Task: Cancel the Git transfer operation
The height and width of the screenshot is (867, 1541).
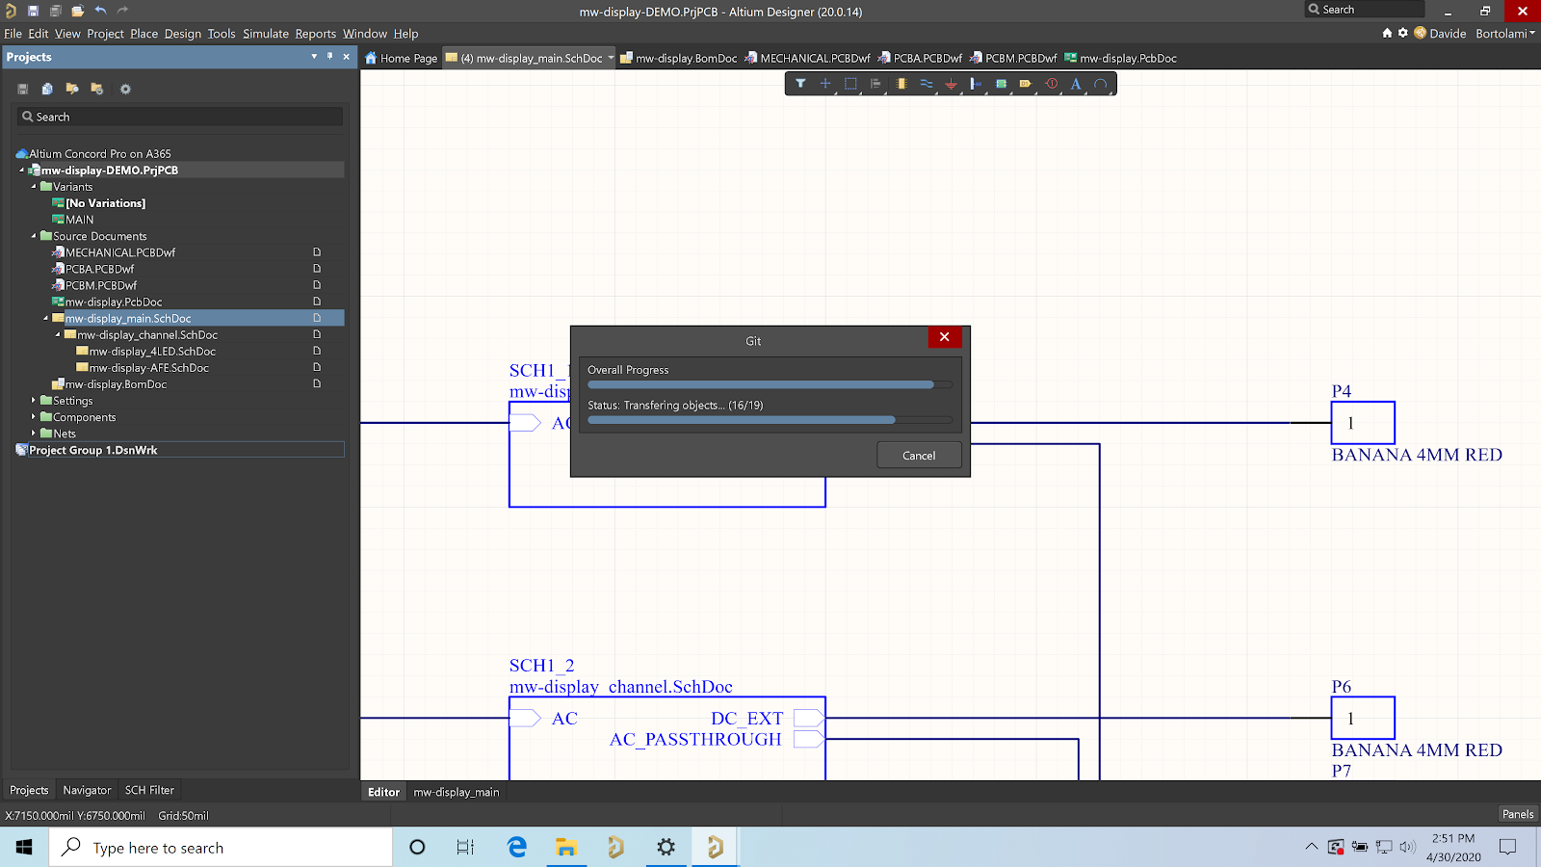Action: [x=918, y=455]
